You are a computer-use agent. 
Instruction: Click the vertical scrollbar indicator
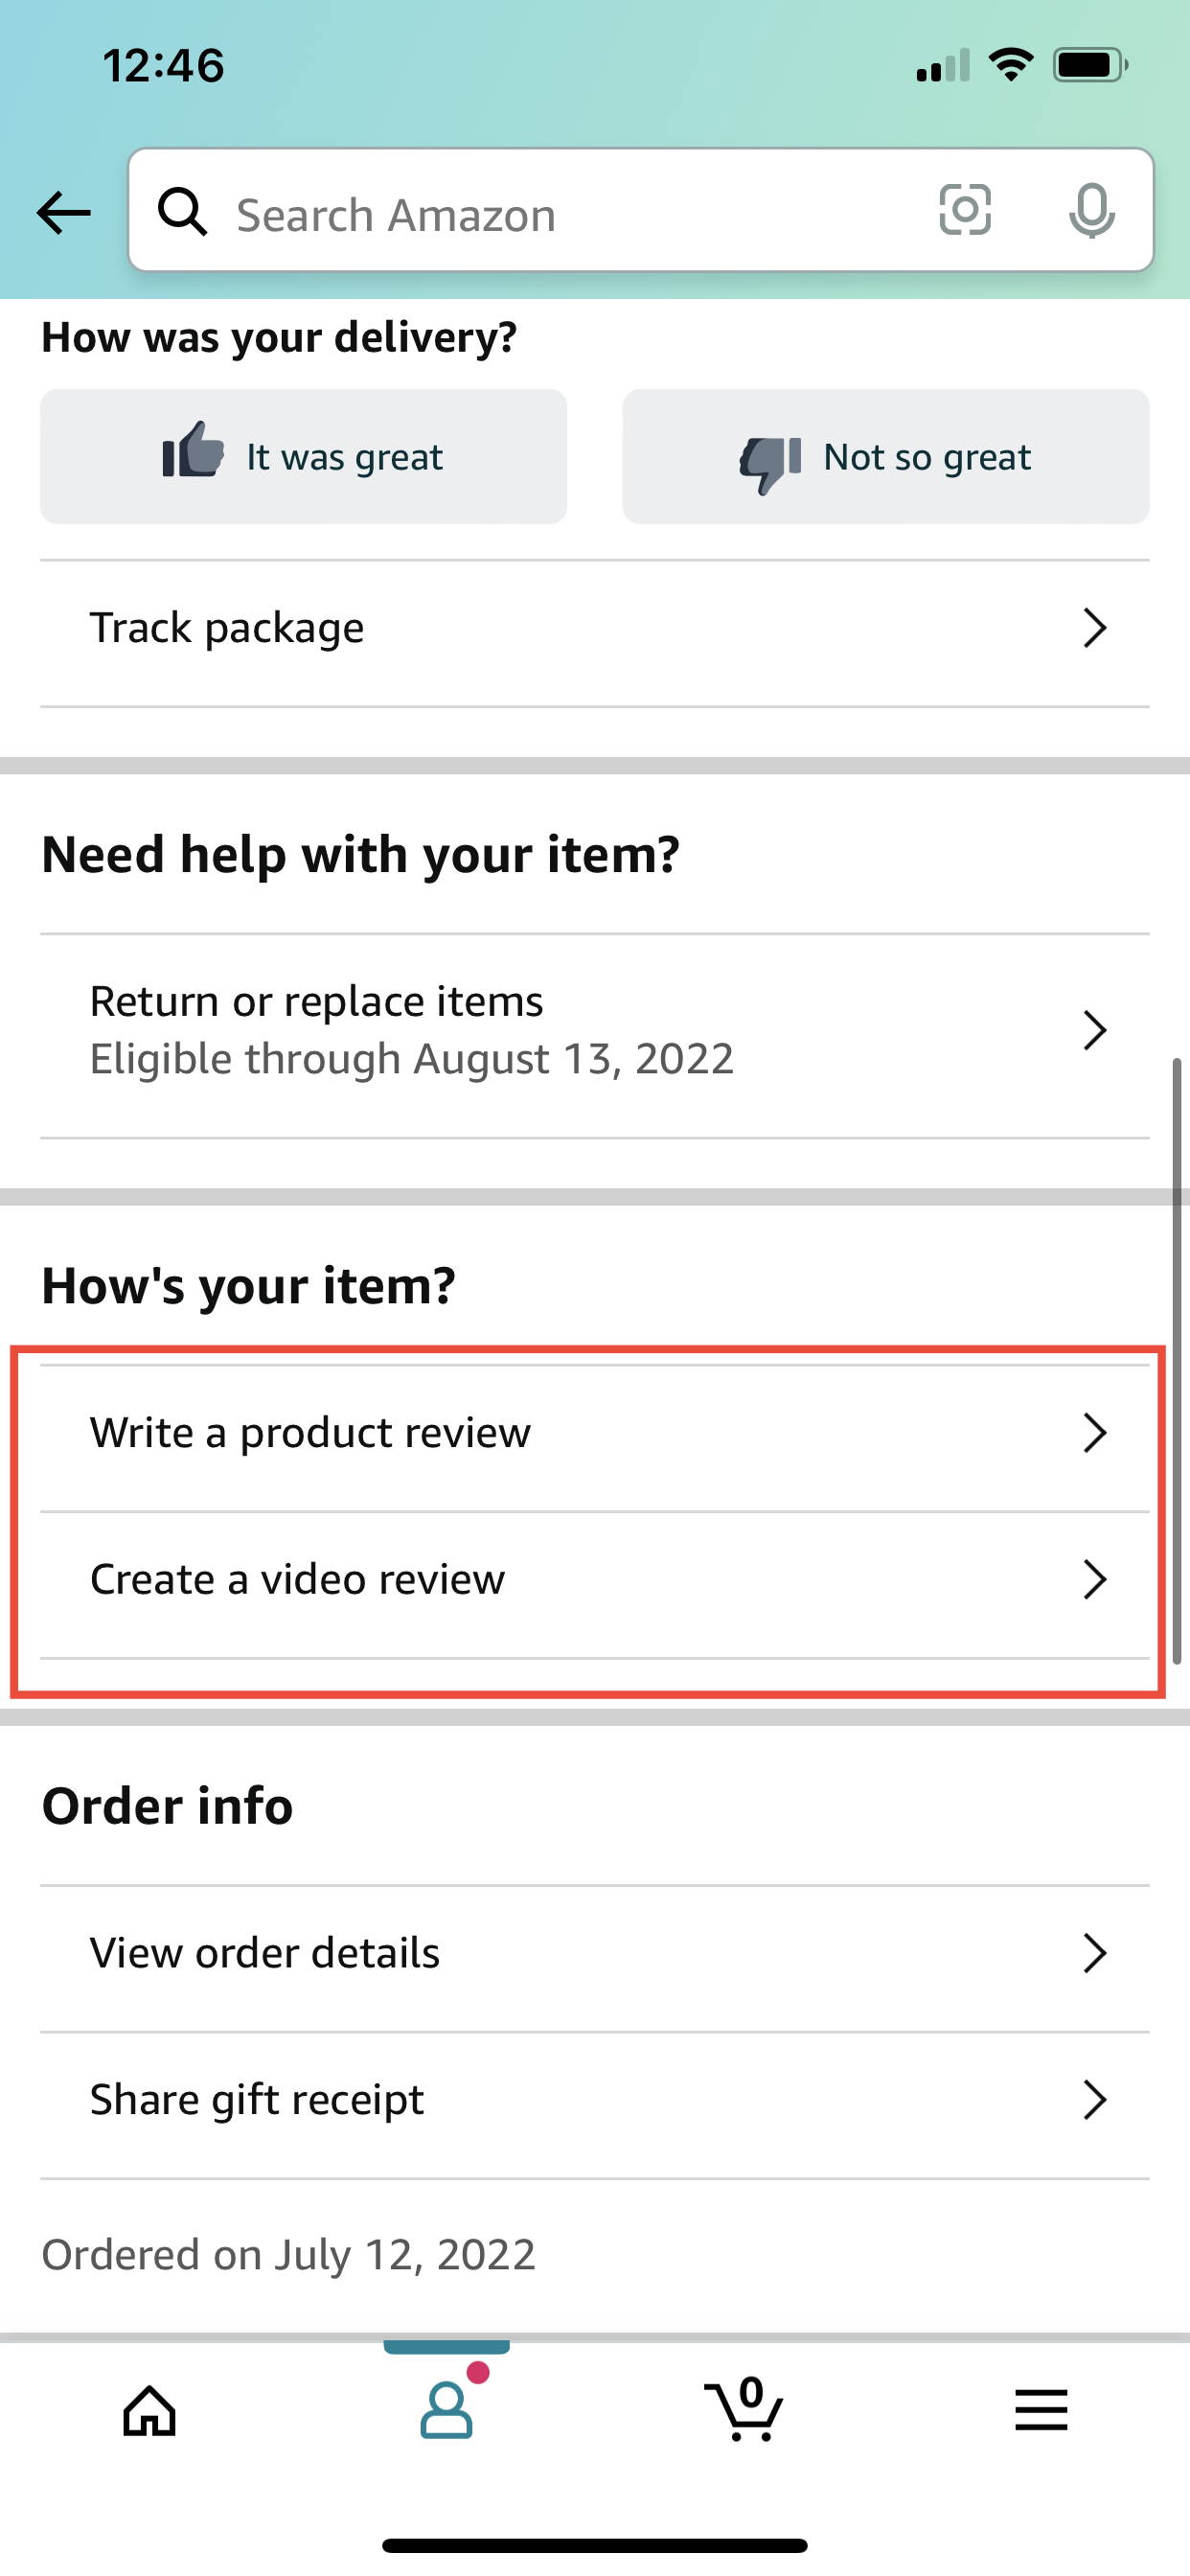click(1177, 1360)
